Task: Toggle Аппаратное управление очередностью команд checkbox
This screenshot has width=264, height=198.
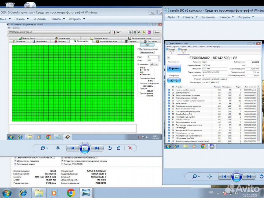Action: (62, 161)
